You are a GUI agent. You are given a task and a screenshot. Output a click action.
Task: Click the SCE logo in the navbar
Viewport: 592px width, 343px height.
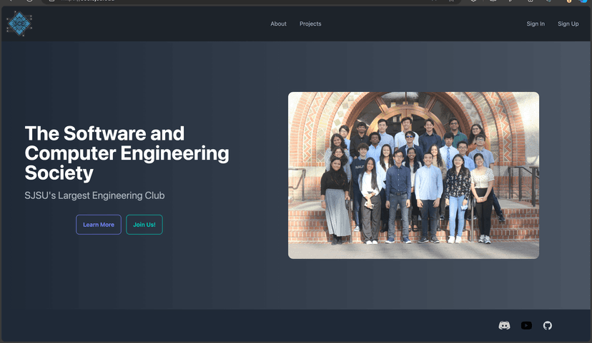coord(19,24)
